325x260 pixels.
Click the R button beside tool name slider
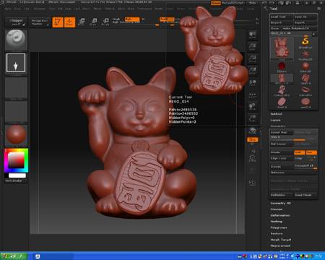(313, 34)
